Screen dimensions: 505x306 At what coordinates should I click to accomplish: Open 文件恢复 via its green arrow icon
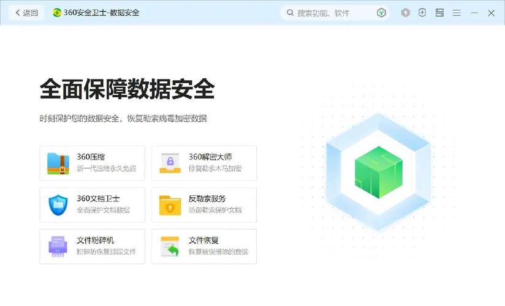[170, 246]
